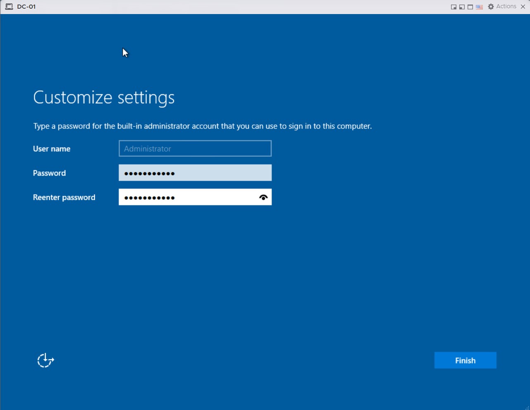Dock console window to bottom-left corner icon

[462, 7]
